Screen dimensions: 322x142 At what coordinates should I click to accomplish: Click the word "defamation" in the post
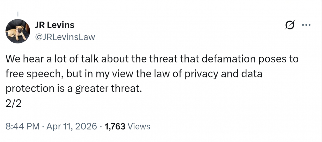[221, 59]
